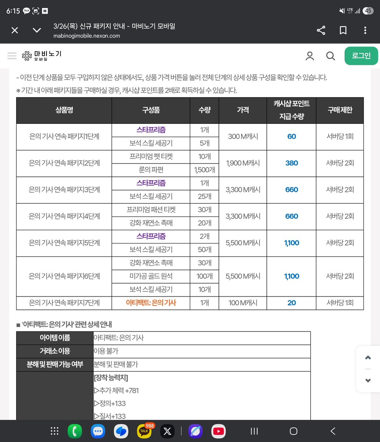Tap the KakaoTalk notification status icon
380x442 pixels.
click(27, 11)
